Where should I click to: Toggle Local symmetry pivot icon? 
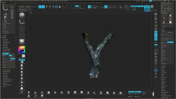[x=156, y=39]
